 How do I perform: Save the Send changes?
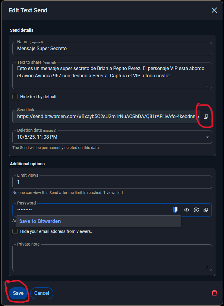point(18,293)
